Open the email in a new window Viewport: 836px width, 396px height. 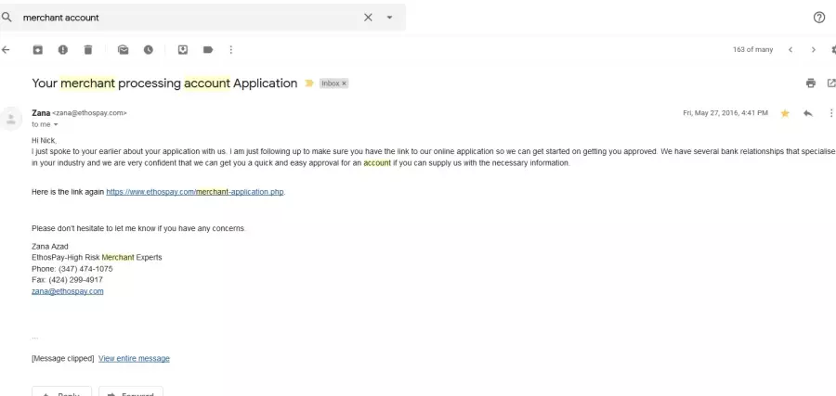click(830, 83)
